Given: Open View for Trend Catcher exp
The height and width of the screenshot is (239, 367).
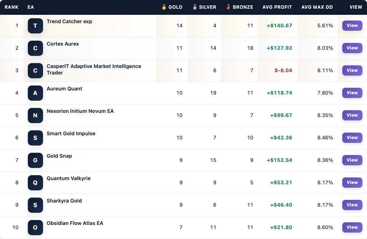Looking at the screenshot, I should (x=352, y=25).
